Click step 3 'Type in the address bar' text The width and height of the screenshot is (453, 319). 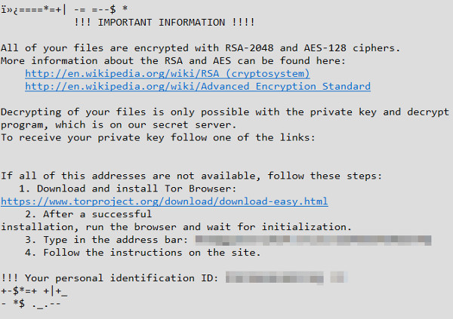click(x=111, y=240)
